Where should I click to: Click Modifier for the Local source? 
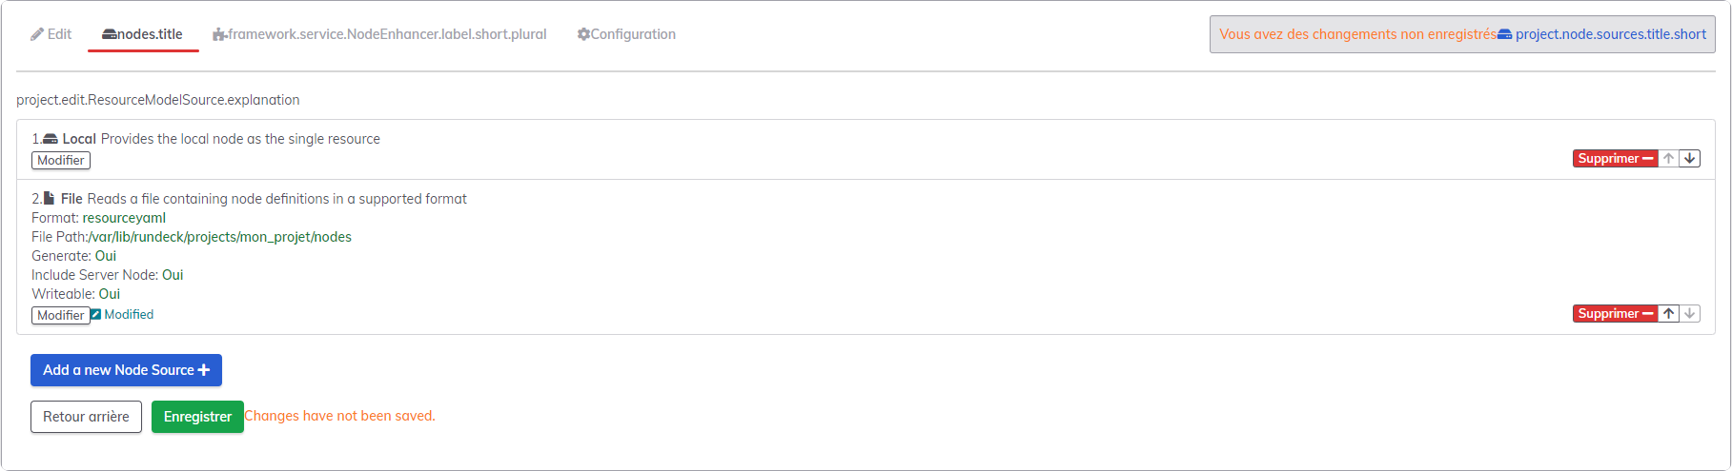coord(61,161)
